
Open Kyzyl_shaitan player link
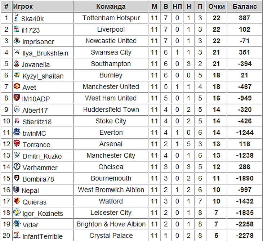point(43,76)
